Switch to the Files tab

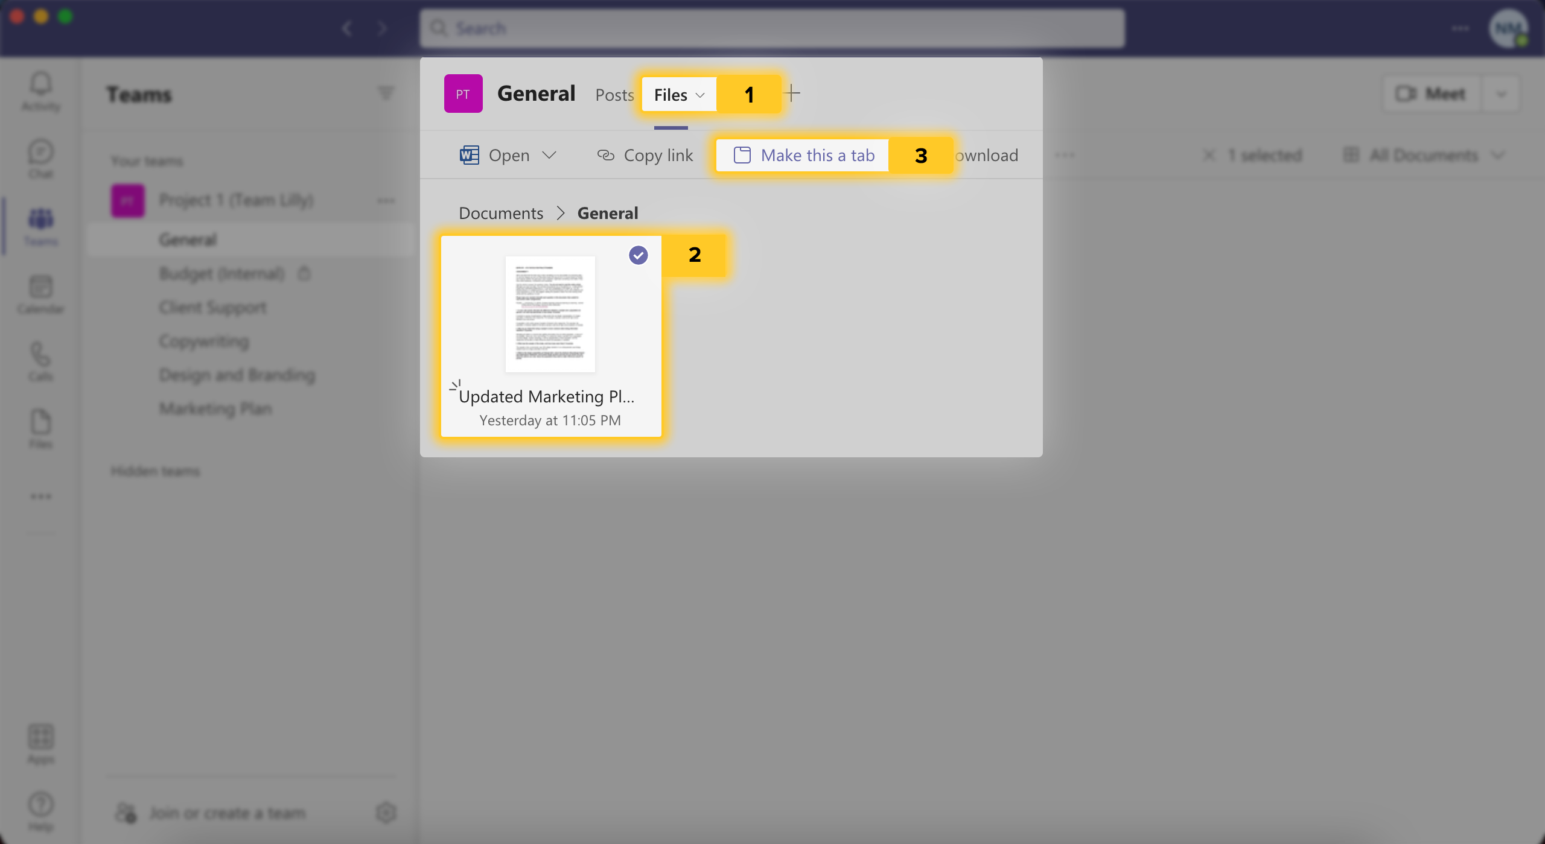tap(670, 95)
